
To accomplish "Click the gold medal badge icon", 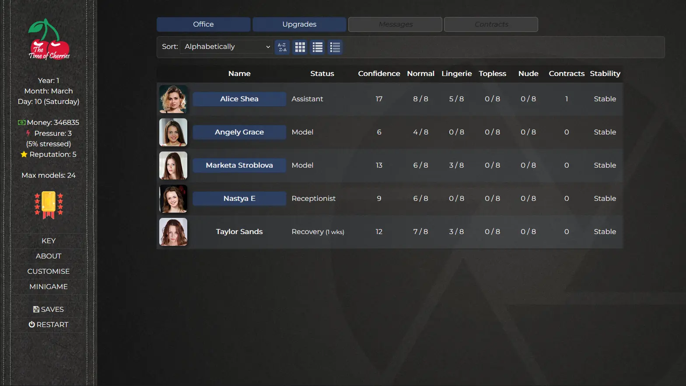I will click(49, 204).
